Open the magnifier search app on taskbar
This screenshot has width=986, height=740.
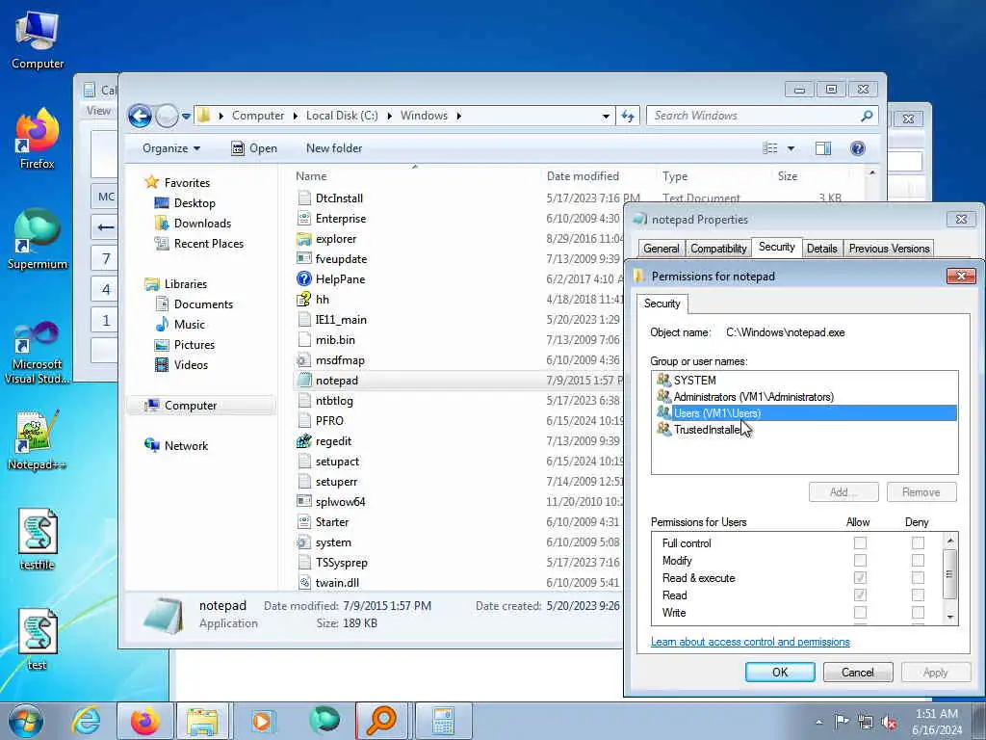(x=382, y=721)
